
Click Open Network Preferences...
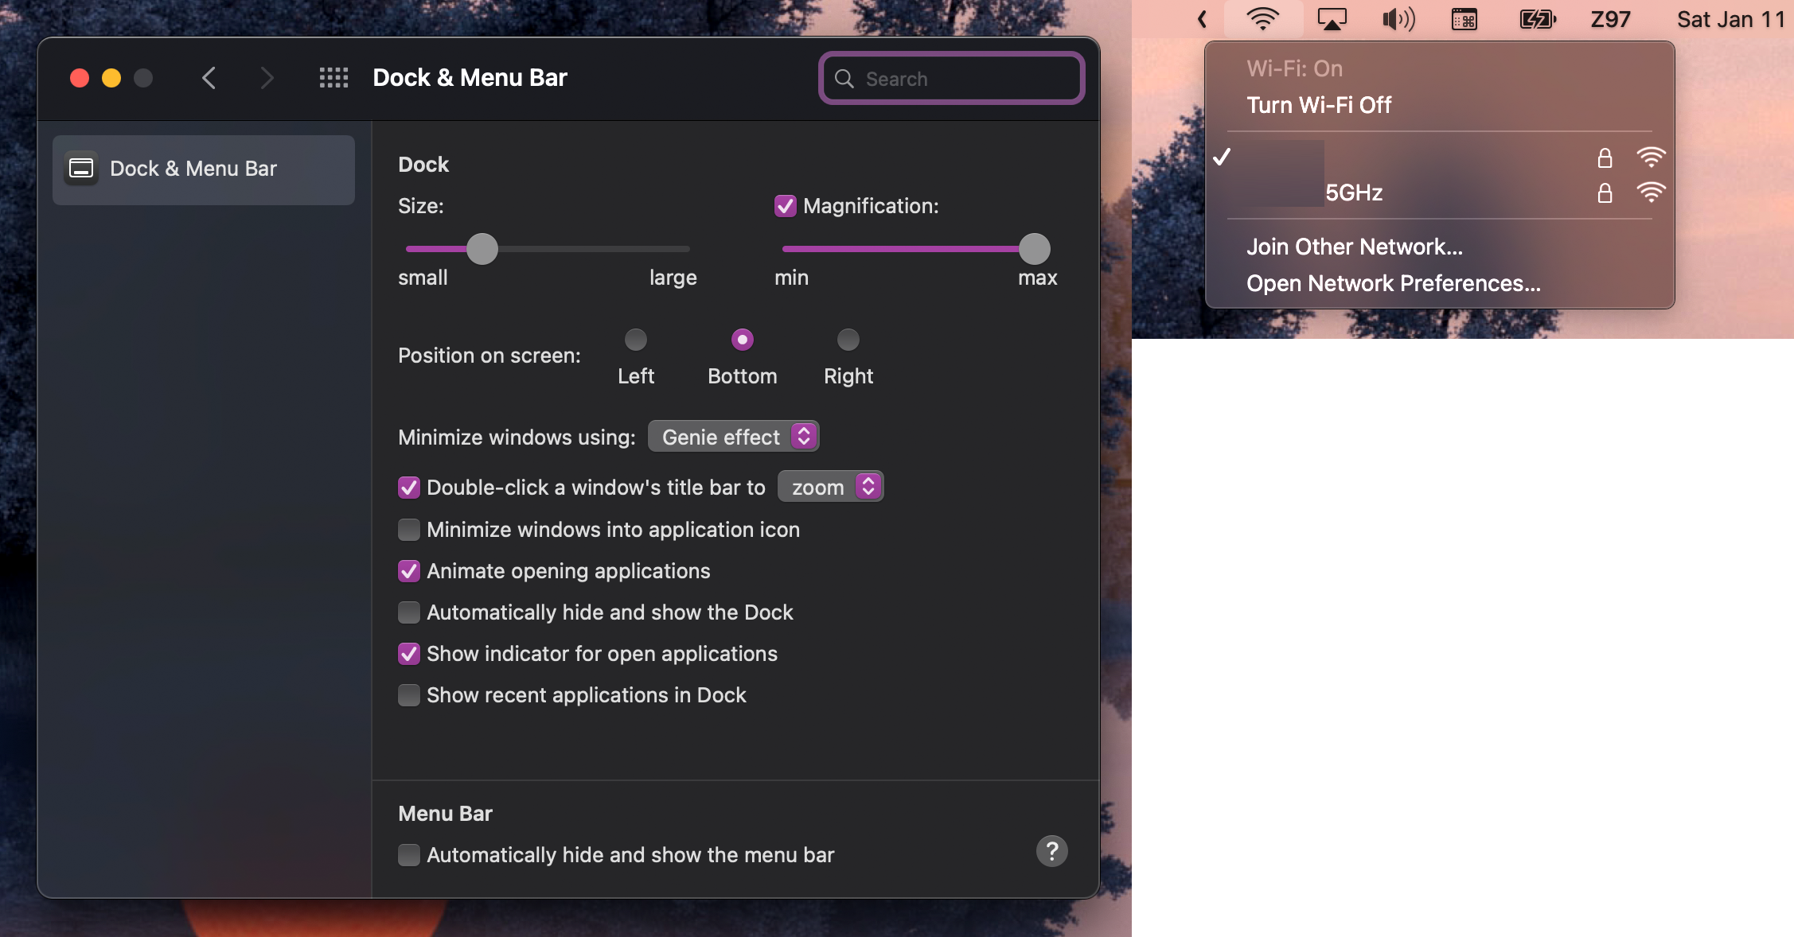[1393, 283]
